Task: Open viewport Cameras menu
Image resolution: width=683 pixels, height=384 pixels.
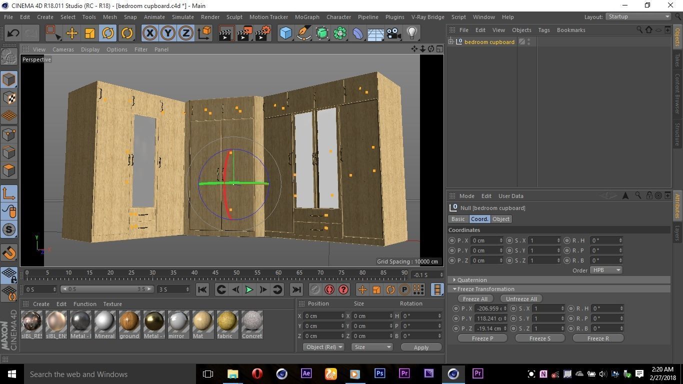Action: [x=63, y=49]
